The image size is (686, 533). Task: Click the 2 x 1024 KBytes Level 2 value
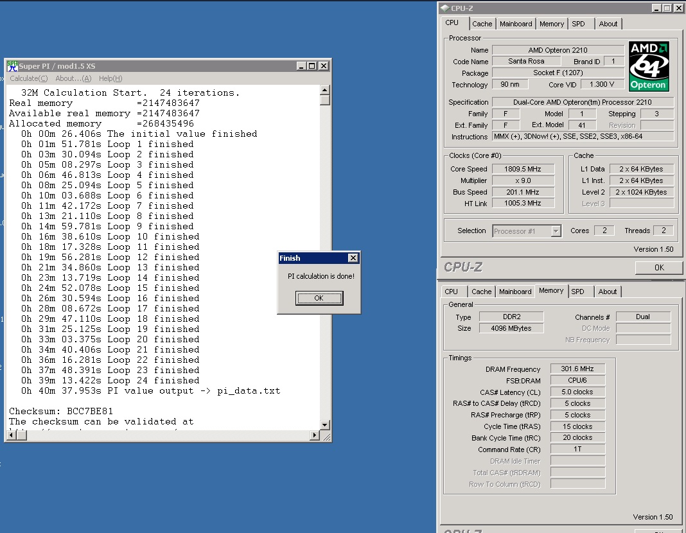tap(642, 192)
